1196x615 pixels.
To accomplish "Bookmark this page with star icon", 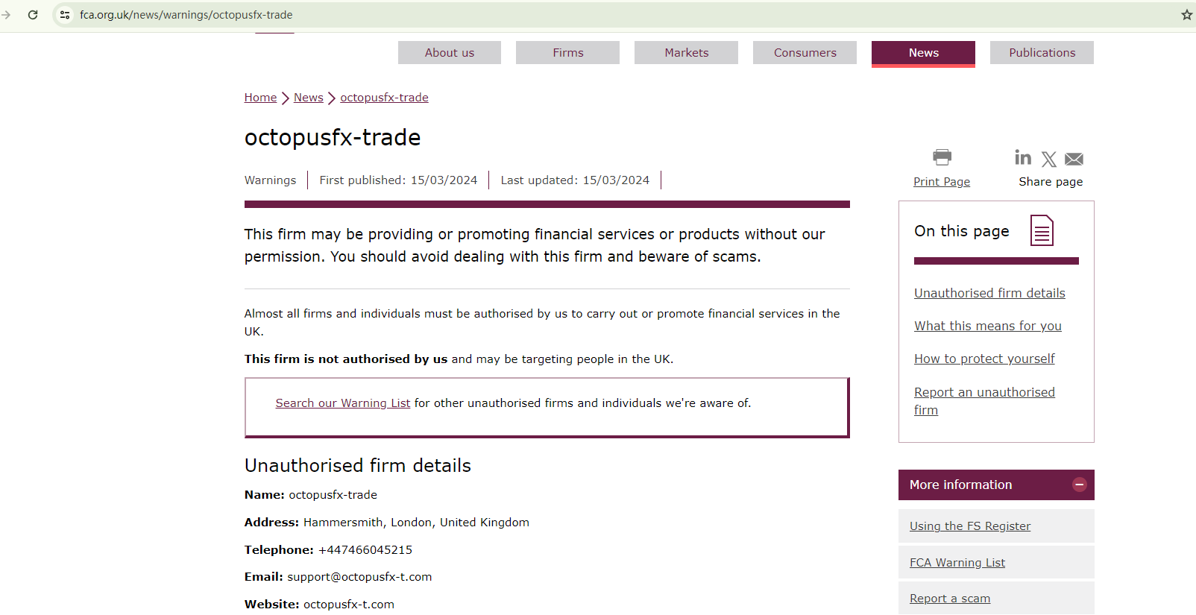I will click(x=1186, y=15).
